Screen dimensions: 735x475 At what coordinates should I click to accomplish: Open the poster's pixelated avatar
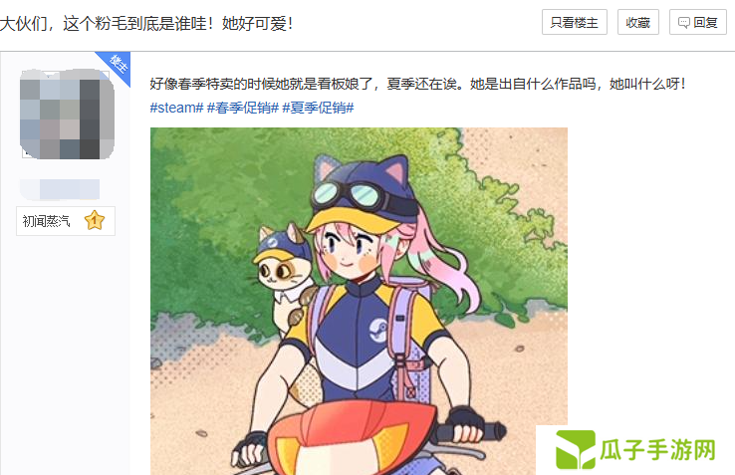(x=67, y=114)
